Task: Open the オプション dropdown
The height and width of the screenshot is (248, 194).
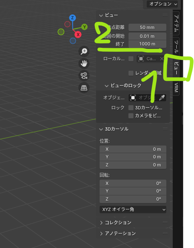Action: 162,4
